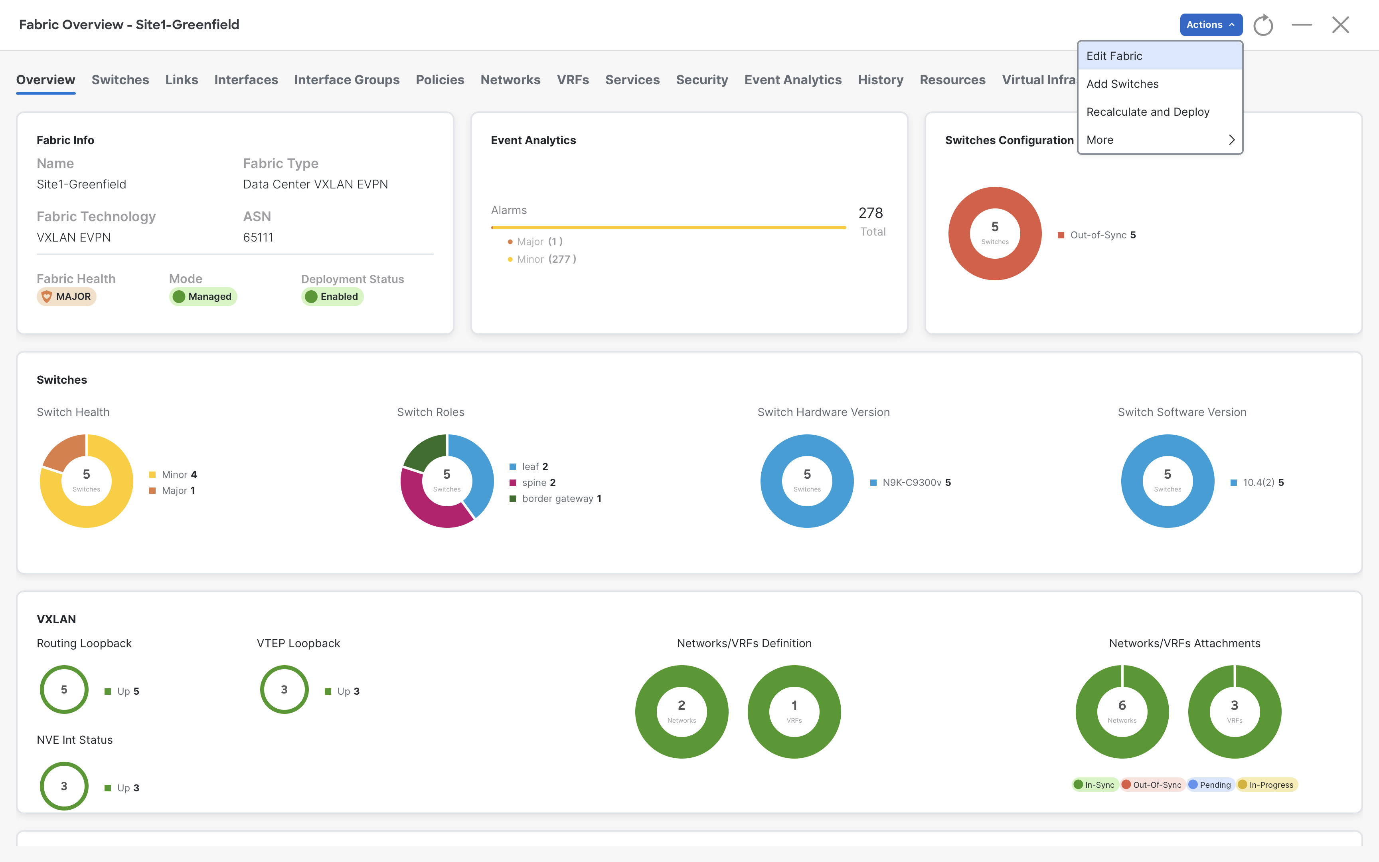Switch to the Policies tab
1379x862 pixels.
440,80
